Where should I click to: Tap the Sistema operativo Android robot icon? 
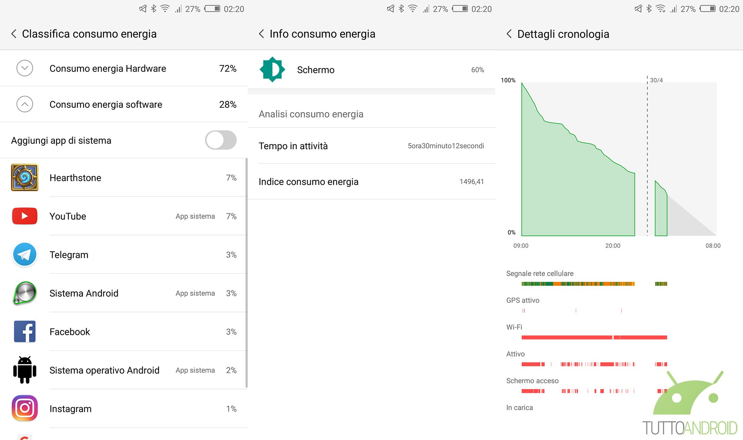pyautogui.click(x=25, y=370)
